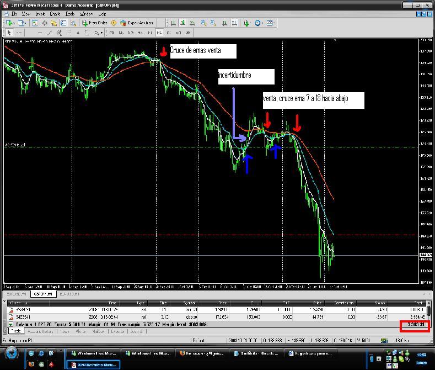Viewport: 435px width, 370px height.
Task: Select the crosshair cursor tool
Action: (x=19, y=33)
